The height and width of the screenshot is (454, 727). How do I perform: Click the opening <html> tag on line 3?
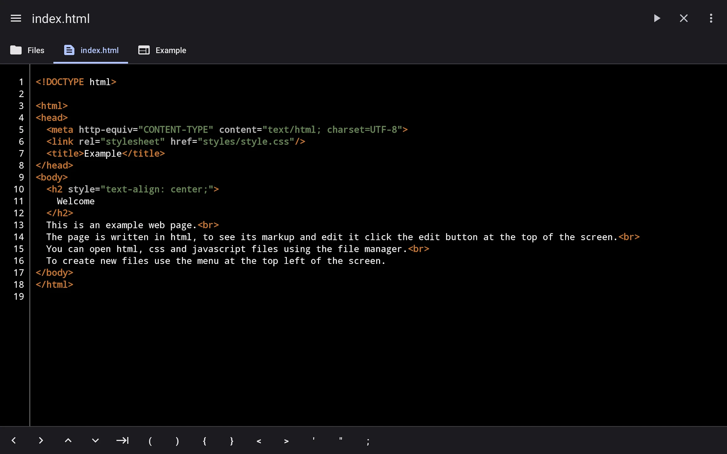click(51, 106)
